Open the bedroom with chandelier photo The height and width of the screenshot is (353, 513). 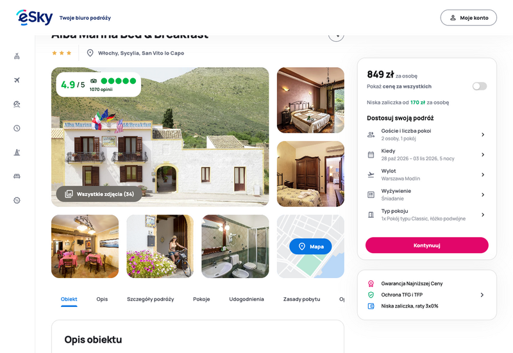coord(310,101)
